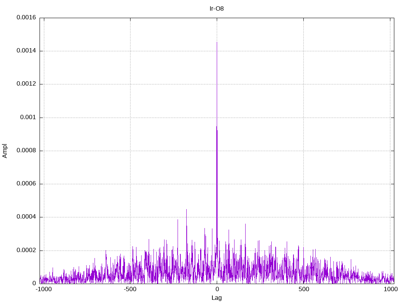This screenshot has height=303, width=405.
Task: Click the tip of the tallest central peak
Action: [x=217, y=42]
